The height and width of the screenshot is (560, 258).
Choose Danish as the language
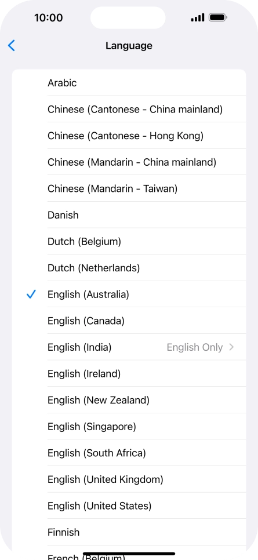[x=129, y=215]
